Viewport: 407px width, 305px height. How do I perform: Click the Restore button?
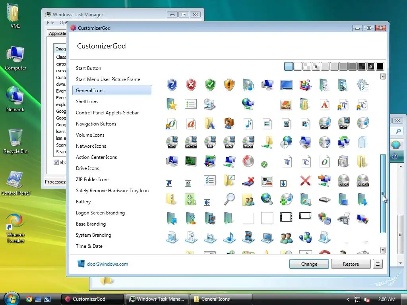[351, 264]
